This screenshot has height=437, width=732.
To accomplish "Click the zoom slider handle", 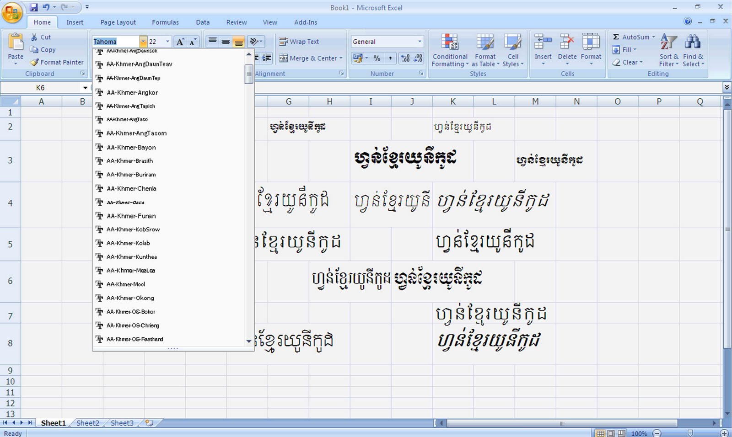I will click(690, 433).
